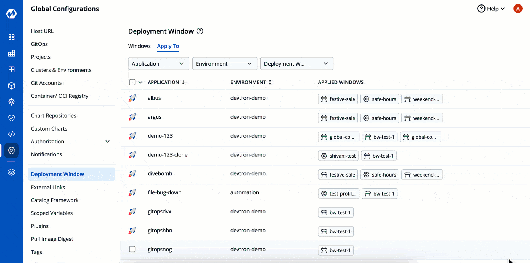Image resolution: width=530 pixels, height=263 pixels.
Task: Open the Help menu
Action: (x=491, y=9)
